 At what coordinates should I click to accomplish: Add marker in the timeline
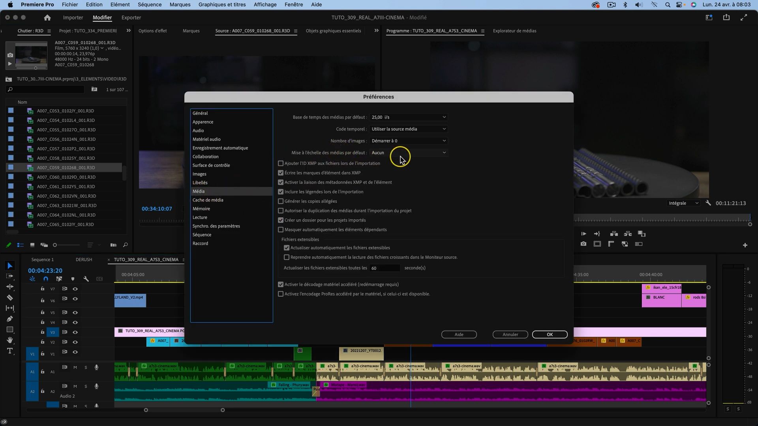point(73,279)
